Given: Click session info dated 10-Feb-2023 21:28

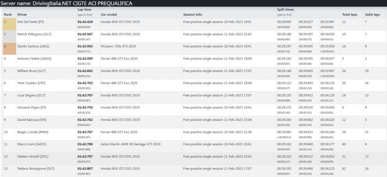Looking at the screenshot, I should click(x=217, y=132).
